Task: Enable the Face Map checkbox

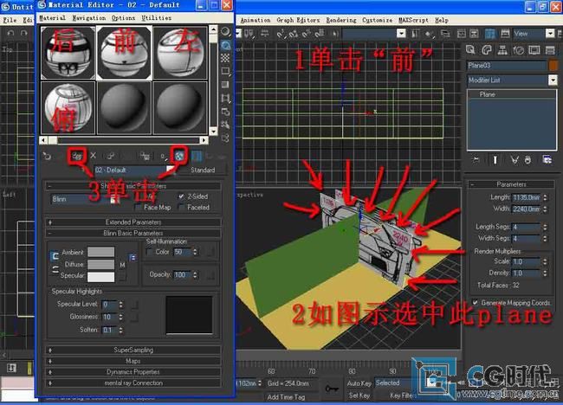Action: 138,208
